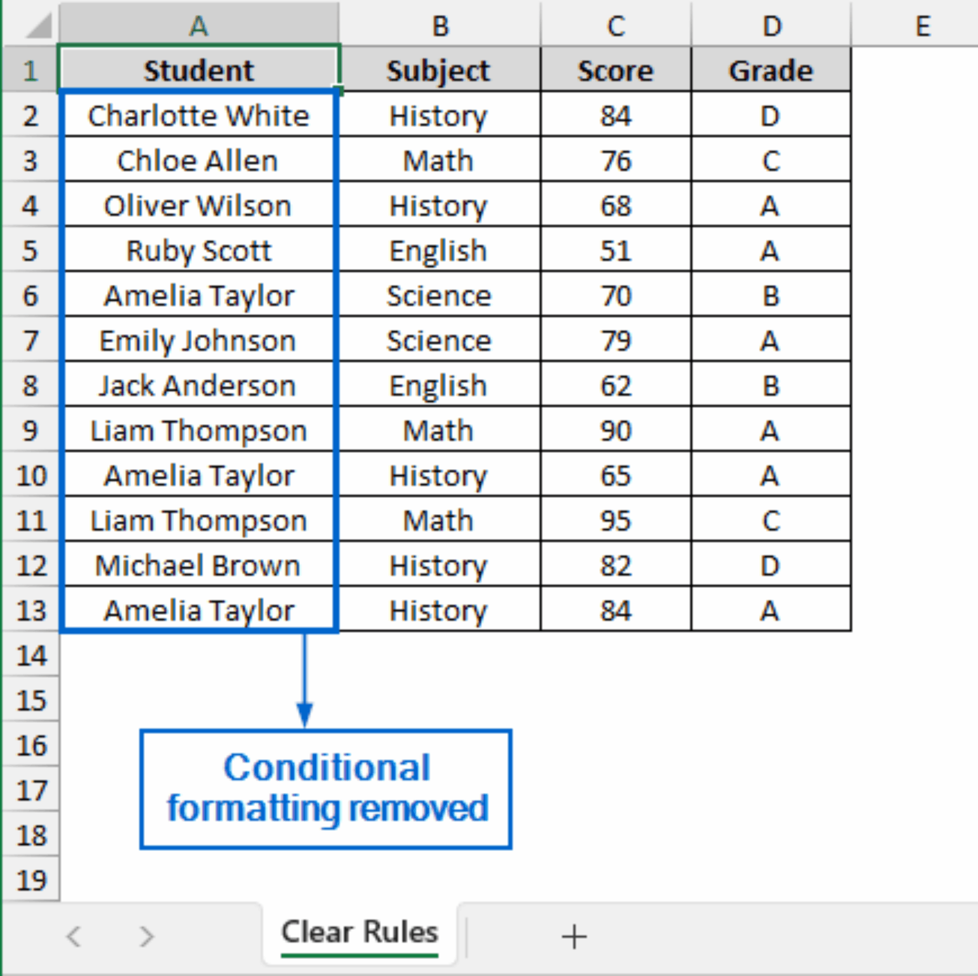
Task: Select the cell with Liam Thompson's score 95
Action: pos(616,520)
